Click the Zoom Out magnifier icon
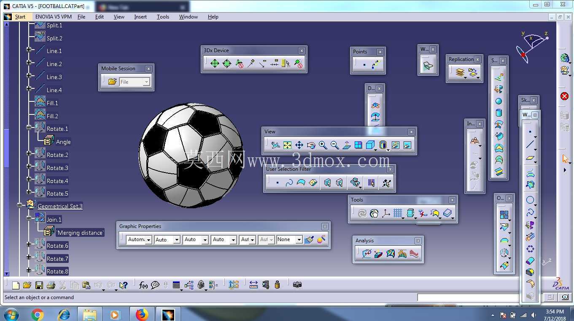Viewport: 574px width, 321px height. tap(334, 145)
